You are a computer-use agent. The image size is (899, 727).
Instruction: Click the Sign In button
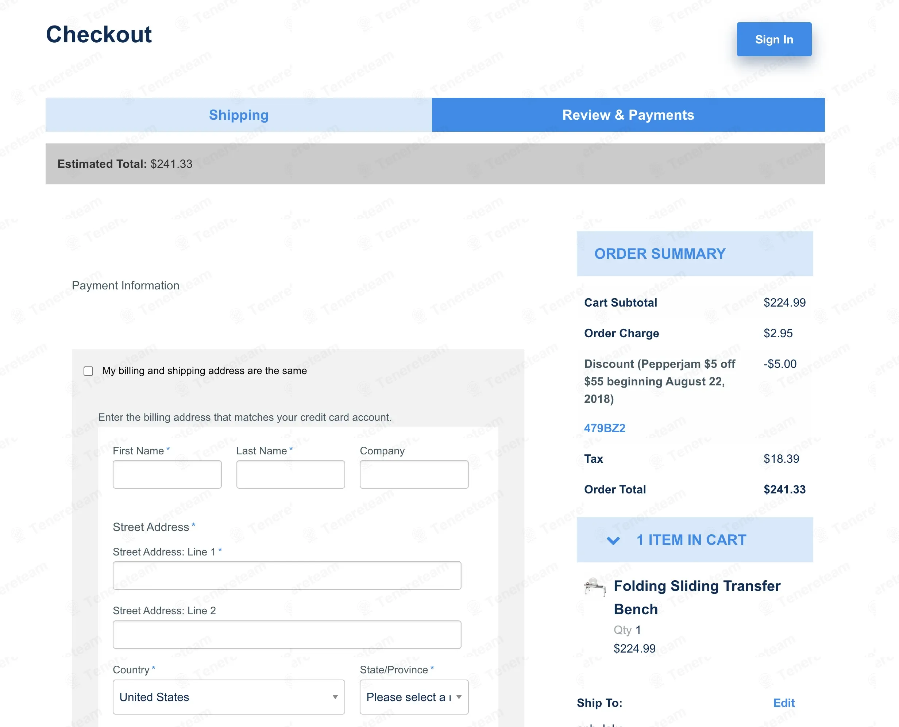774,39
